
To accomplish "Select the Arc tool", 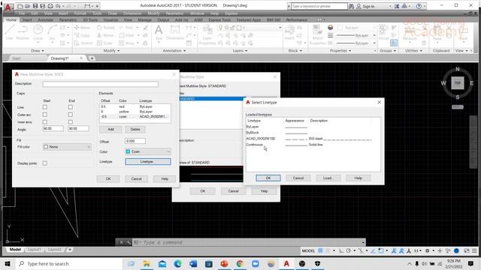I will [52, 32].
